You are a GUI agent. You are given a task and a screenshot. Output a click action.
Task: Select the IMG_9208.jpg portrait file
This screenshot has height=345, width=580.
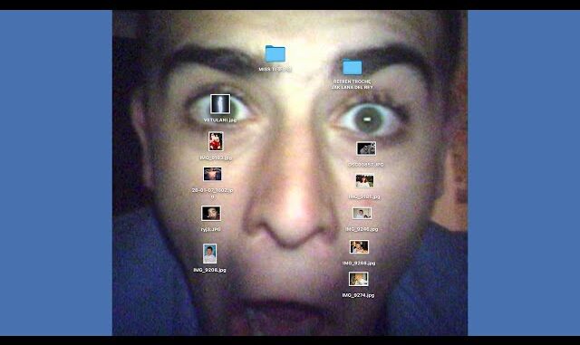[x=209, y=254]
